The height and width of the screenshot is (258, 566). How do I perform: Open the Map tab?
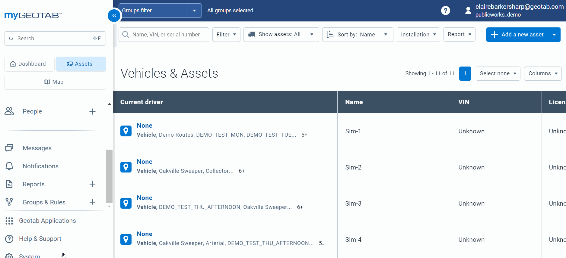tap(55, 82)
